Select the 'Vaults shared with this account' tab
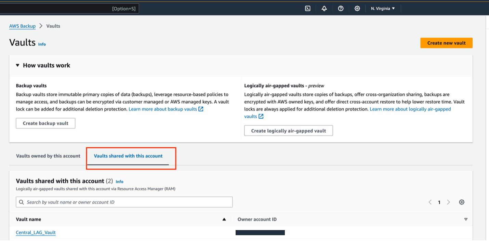This screenshot has height=241, width=489. 128,156
